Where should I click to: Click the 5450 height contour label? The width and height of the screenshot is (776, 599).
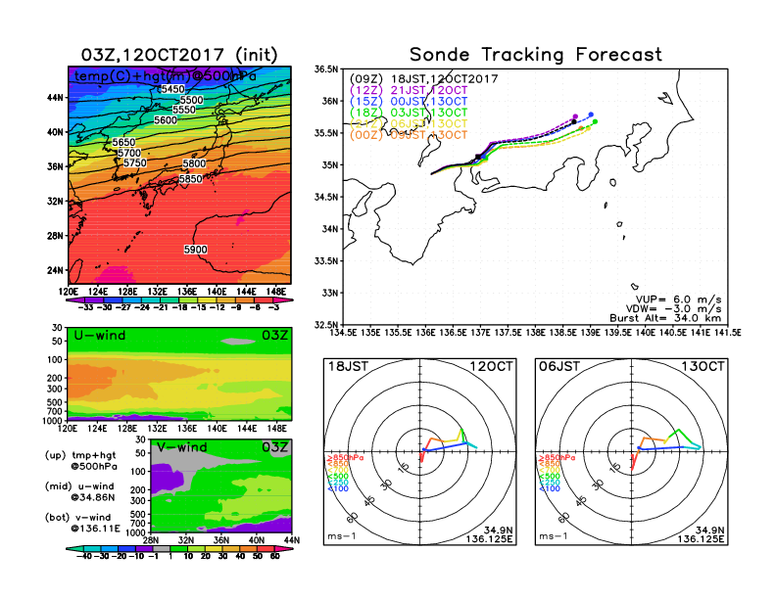[x=172, y=89]
